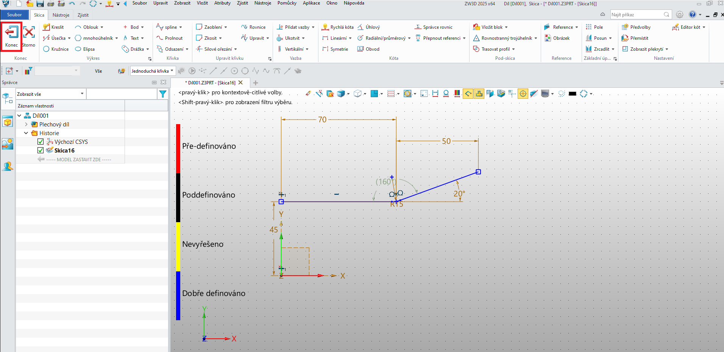Toggle the Skica16 checkbox
The width and height of the screenshot is (724, 352).
pyautogui.click(x=41, y=150)
